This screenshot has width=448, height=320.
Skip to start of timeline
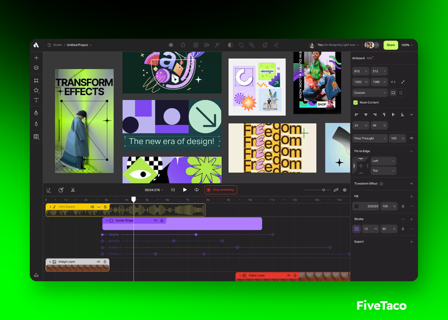point(173,190)
